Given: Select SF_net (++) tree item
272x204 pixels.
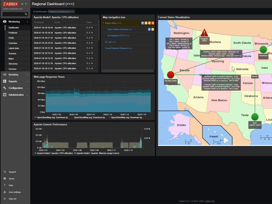Looking at the screenshot, I should 110,42.
